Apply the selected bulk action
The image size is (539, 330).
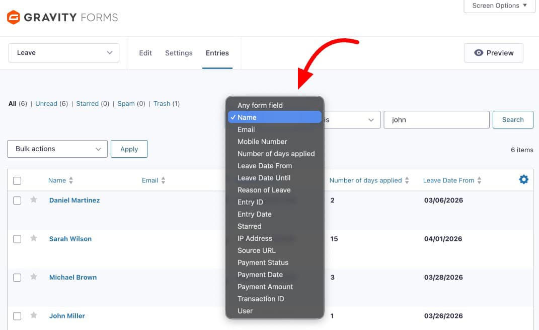(x=129, y=149)
